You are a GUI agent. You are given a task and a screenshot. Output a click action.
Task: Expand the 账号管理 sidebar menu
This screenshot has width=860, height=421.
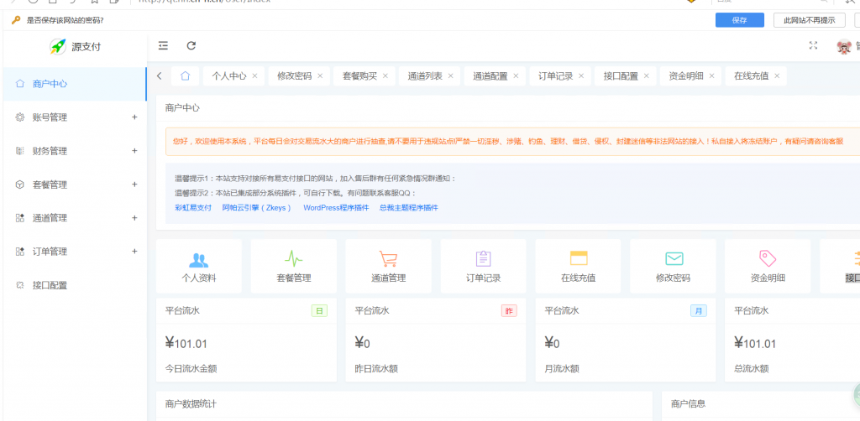click(x=74, y=117)
